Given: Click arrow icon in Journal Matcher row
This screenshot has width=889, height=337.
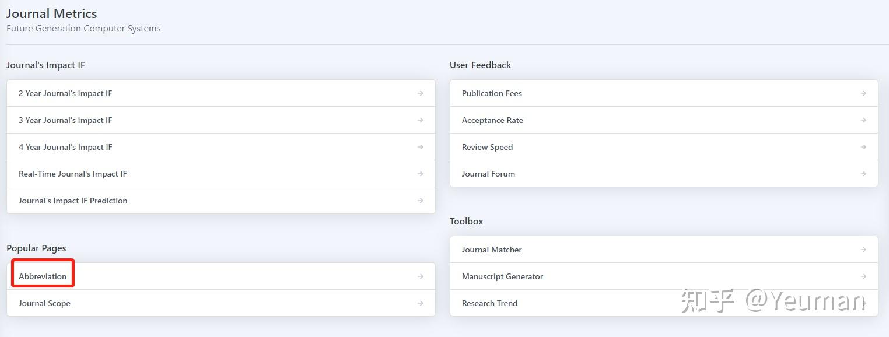Looking at the screenshot, I should tap(864, 250).
